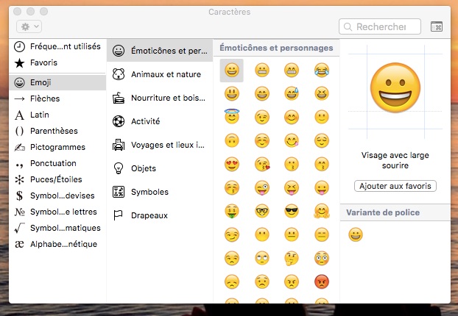Toggle the compact character viewer icon
This screenshot has width=458, height=316.
pos(437,26)
